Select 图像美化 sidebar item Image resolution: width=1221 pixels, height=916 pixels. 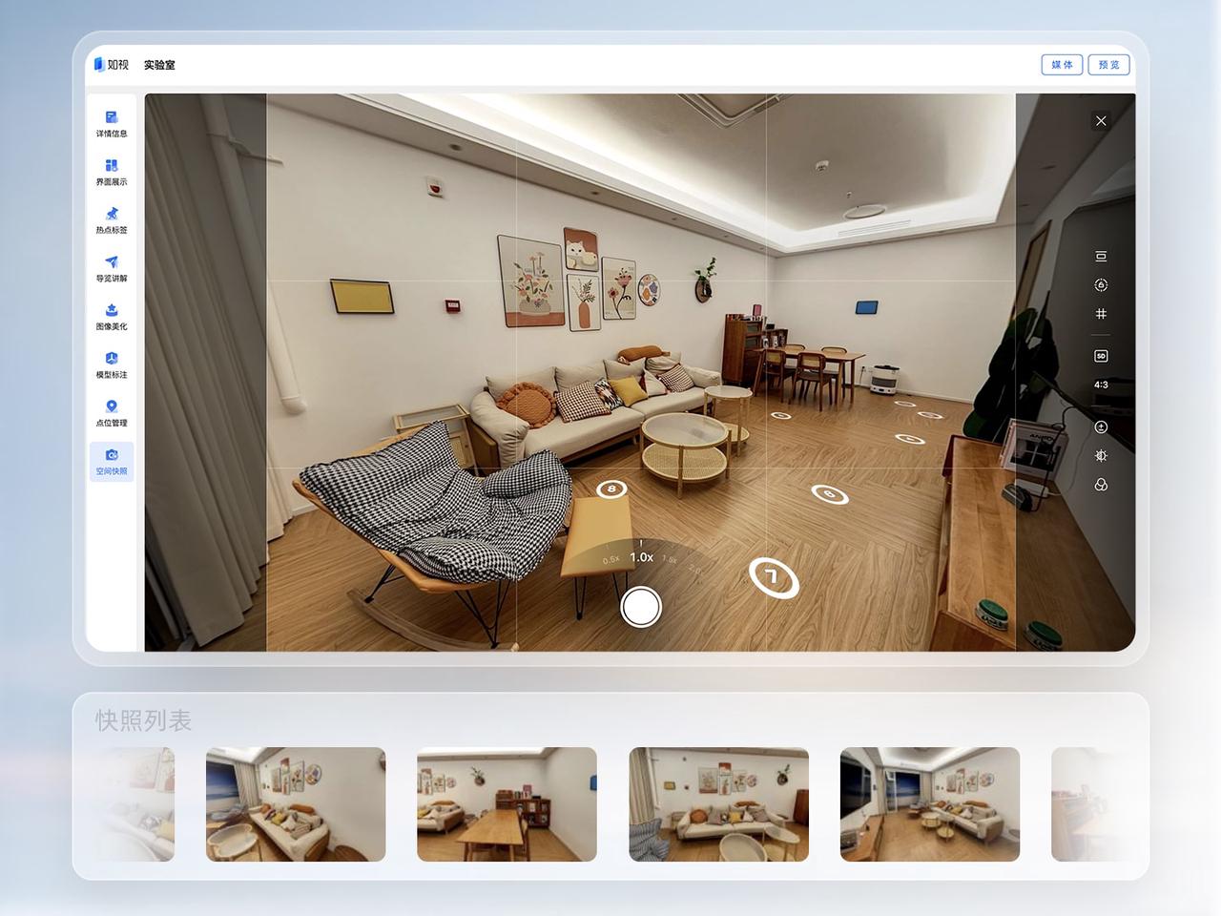click(x=112, y=317)
